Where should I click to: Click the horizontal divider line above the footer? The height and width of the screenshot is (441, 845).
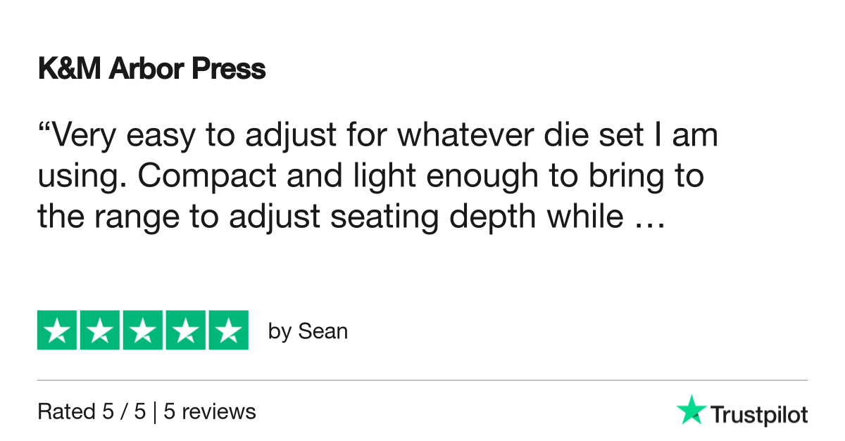(423, 381)
